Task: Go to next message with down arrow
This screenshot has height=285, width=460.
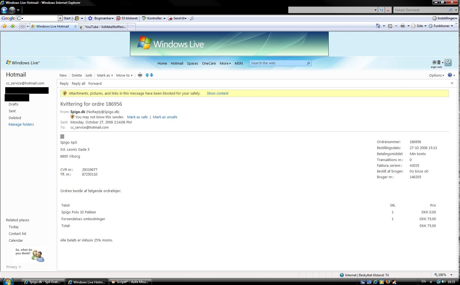Action: [x=152, y=75]
